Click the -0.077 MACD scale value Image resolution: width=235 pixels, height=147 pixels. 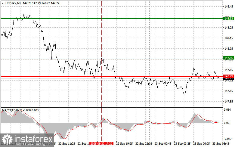pos(227,139)
